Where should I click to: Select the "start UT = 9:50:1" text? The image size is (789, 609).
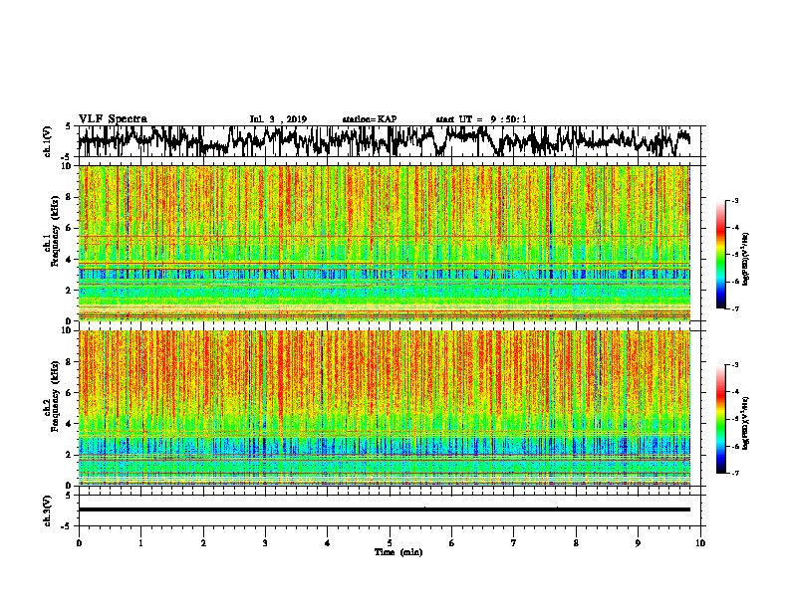tap(481, 119)
